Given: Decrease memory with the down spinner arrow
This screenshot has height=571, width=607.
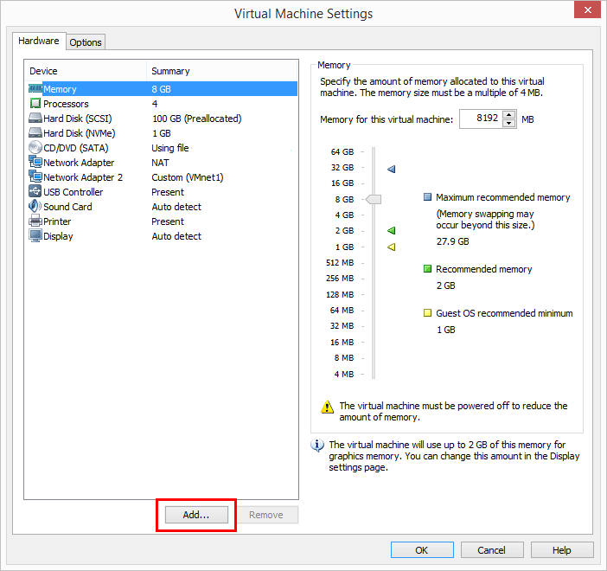Looking at the screenshot, I should tap(509, 123).
